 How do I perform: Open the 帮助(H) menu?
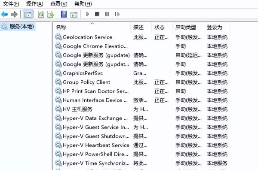pos(83,3)
